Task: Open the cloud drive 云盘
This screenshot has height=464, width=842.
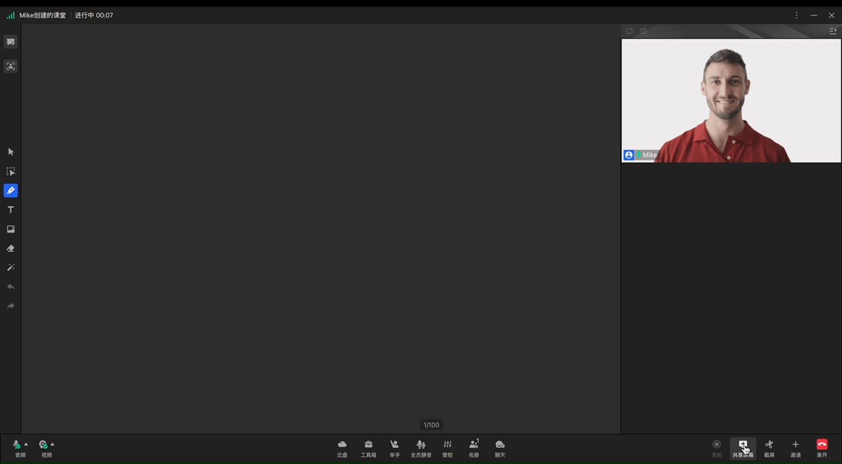Action: (342, 449)
